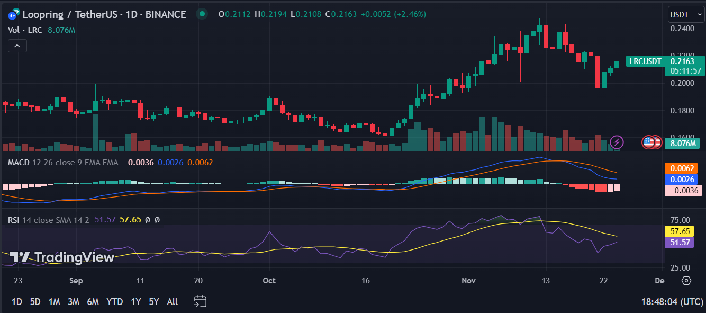706x313 pixels.
Task: Click the purple lightning bolt icon
Action: [617, 142]
